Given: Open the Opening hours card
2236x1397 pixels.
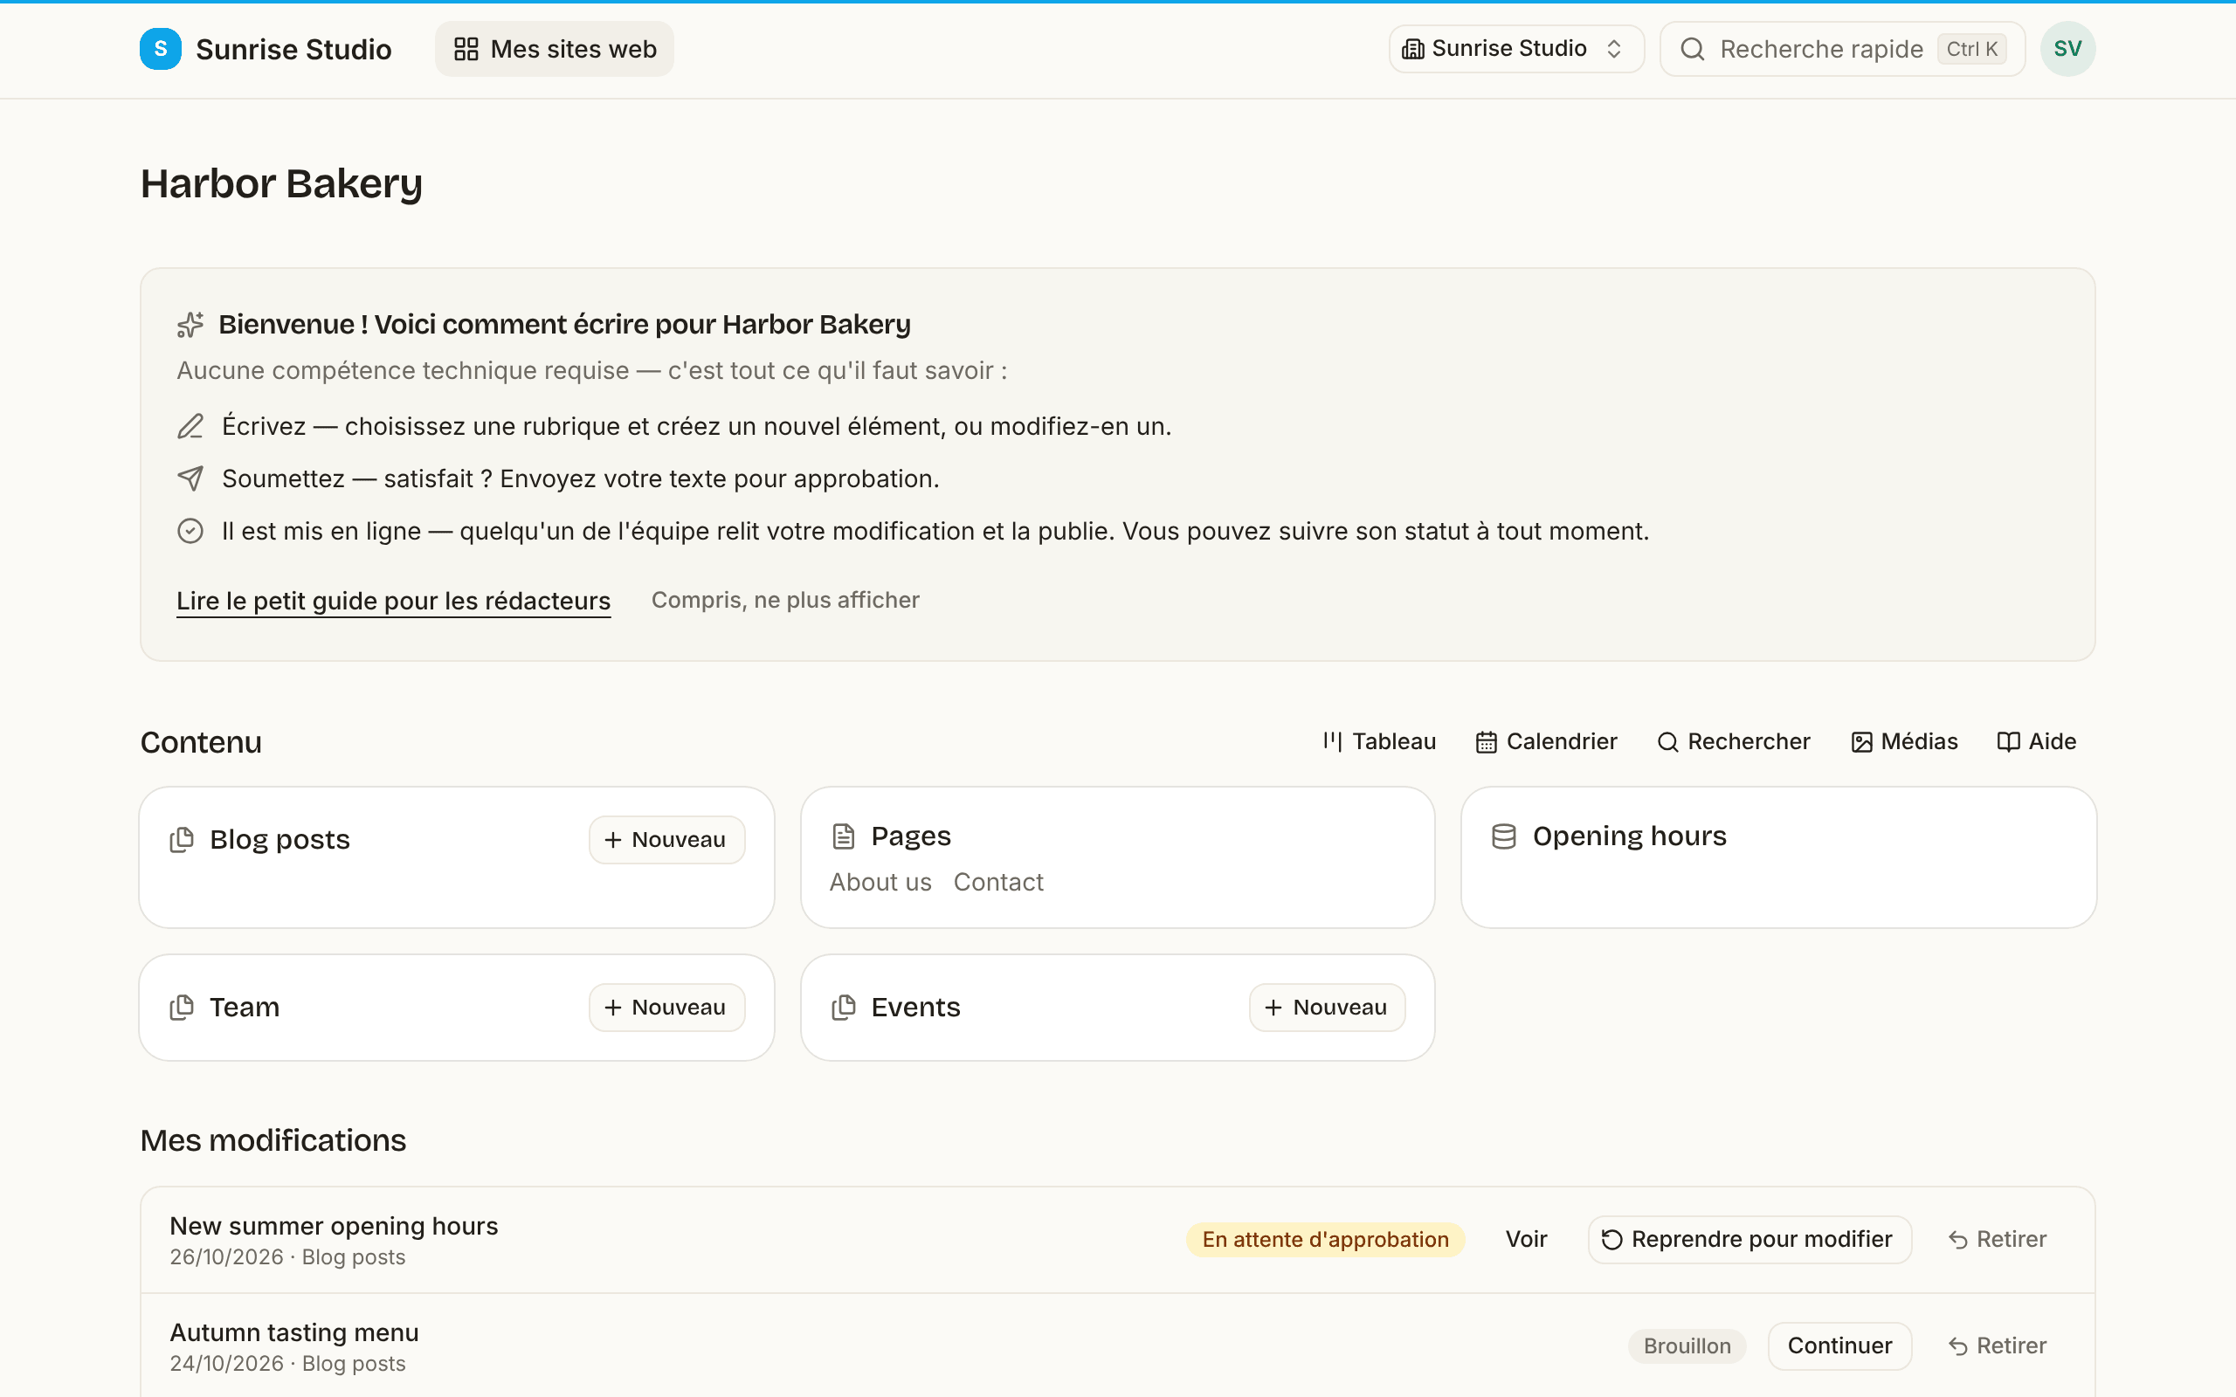Looking at the screenshot, I should (x=1777, y=857).
